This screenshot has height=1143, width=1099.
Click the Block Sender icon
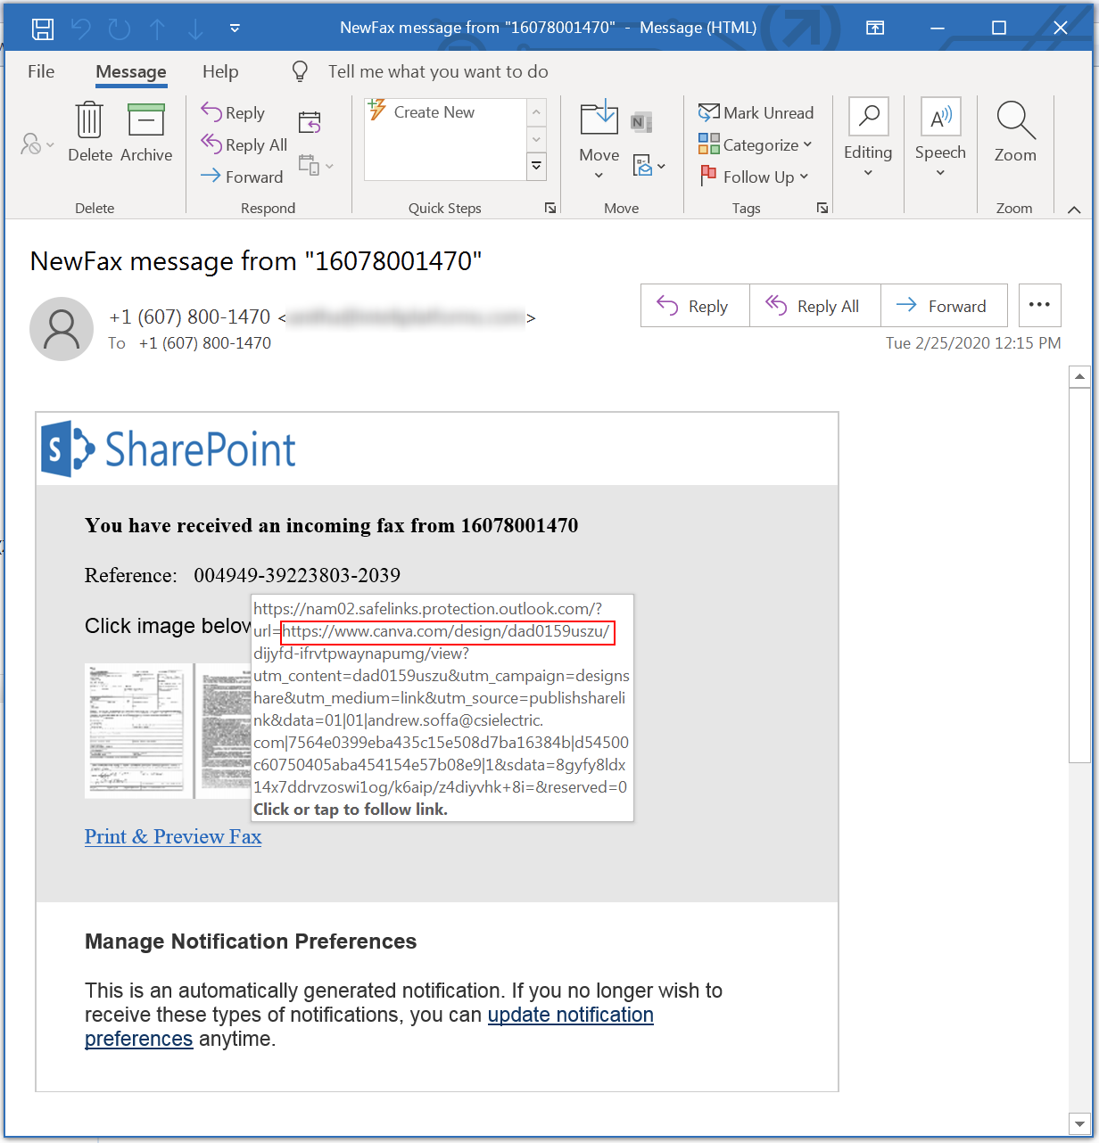pyautogui.click(x=29, y=144)
